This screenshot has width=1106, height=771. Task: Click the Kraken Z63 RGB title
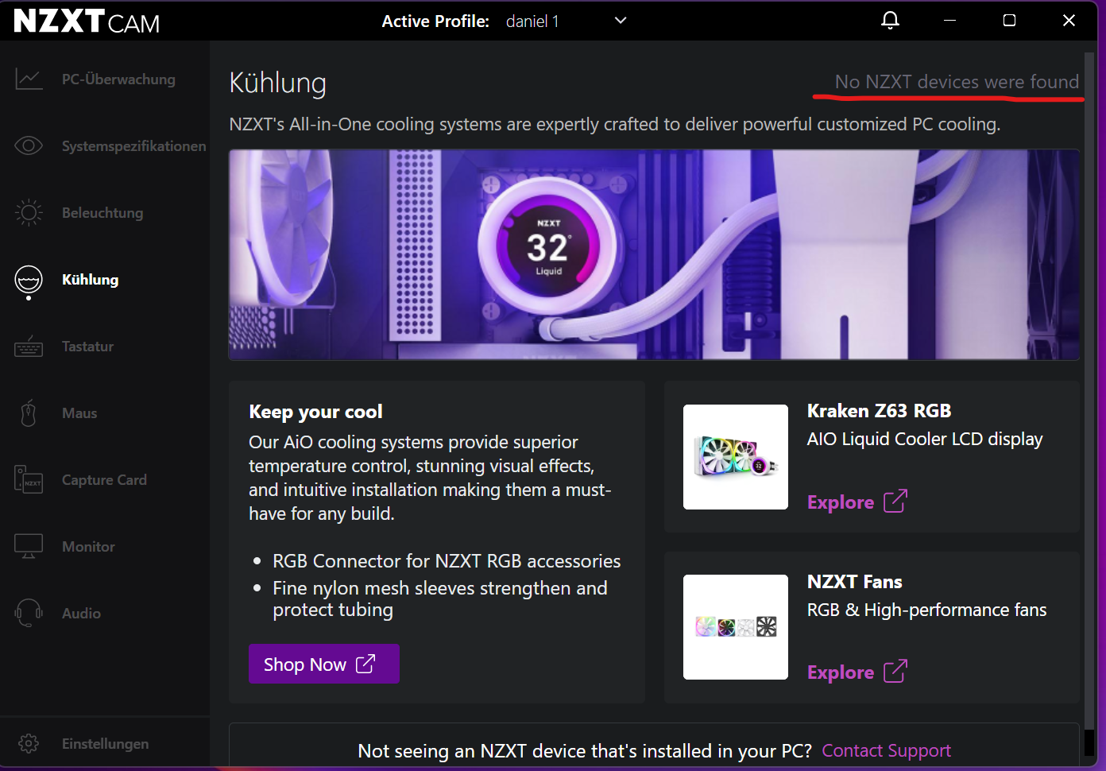[x=879, y=411]
